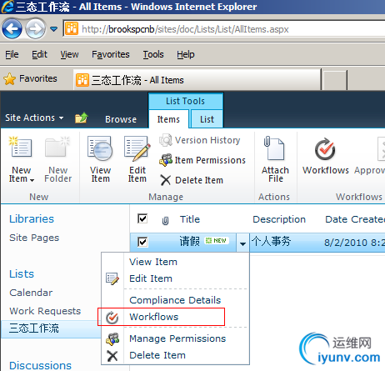This screenshot has width=385, height=371.
Task: Collapse the 请假 item dropdown arrow
Action: pos(242,243)
